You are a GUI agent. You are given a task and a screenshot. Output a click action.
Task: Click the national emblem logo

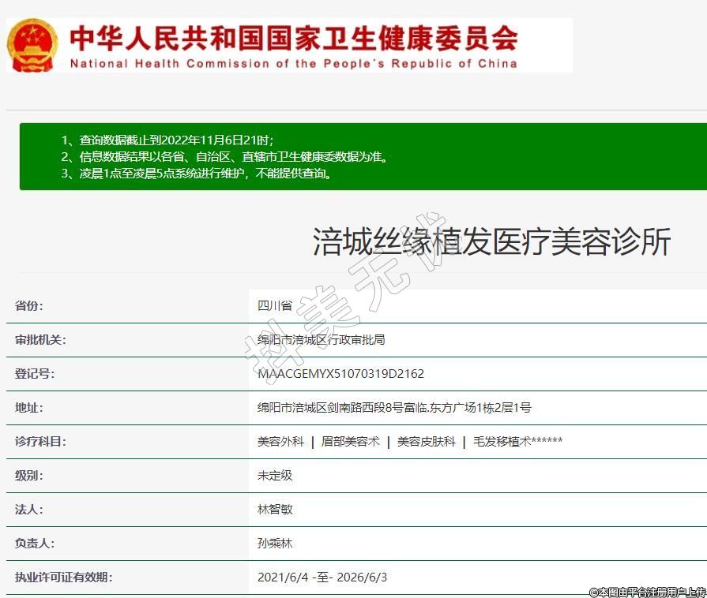[32, 45]
